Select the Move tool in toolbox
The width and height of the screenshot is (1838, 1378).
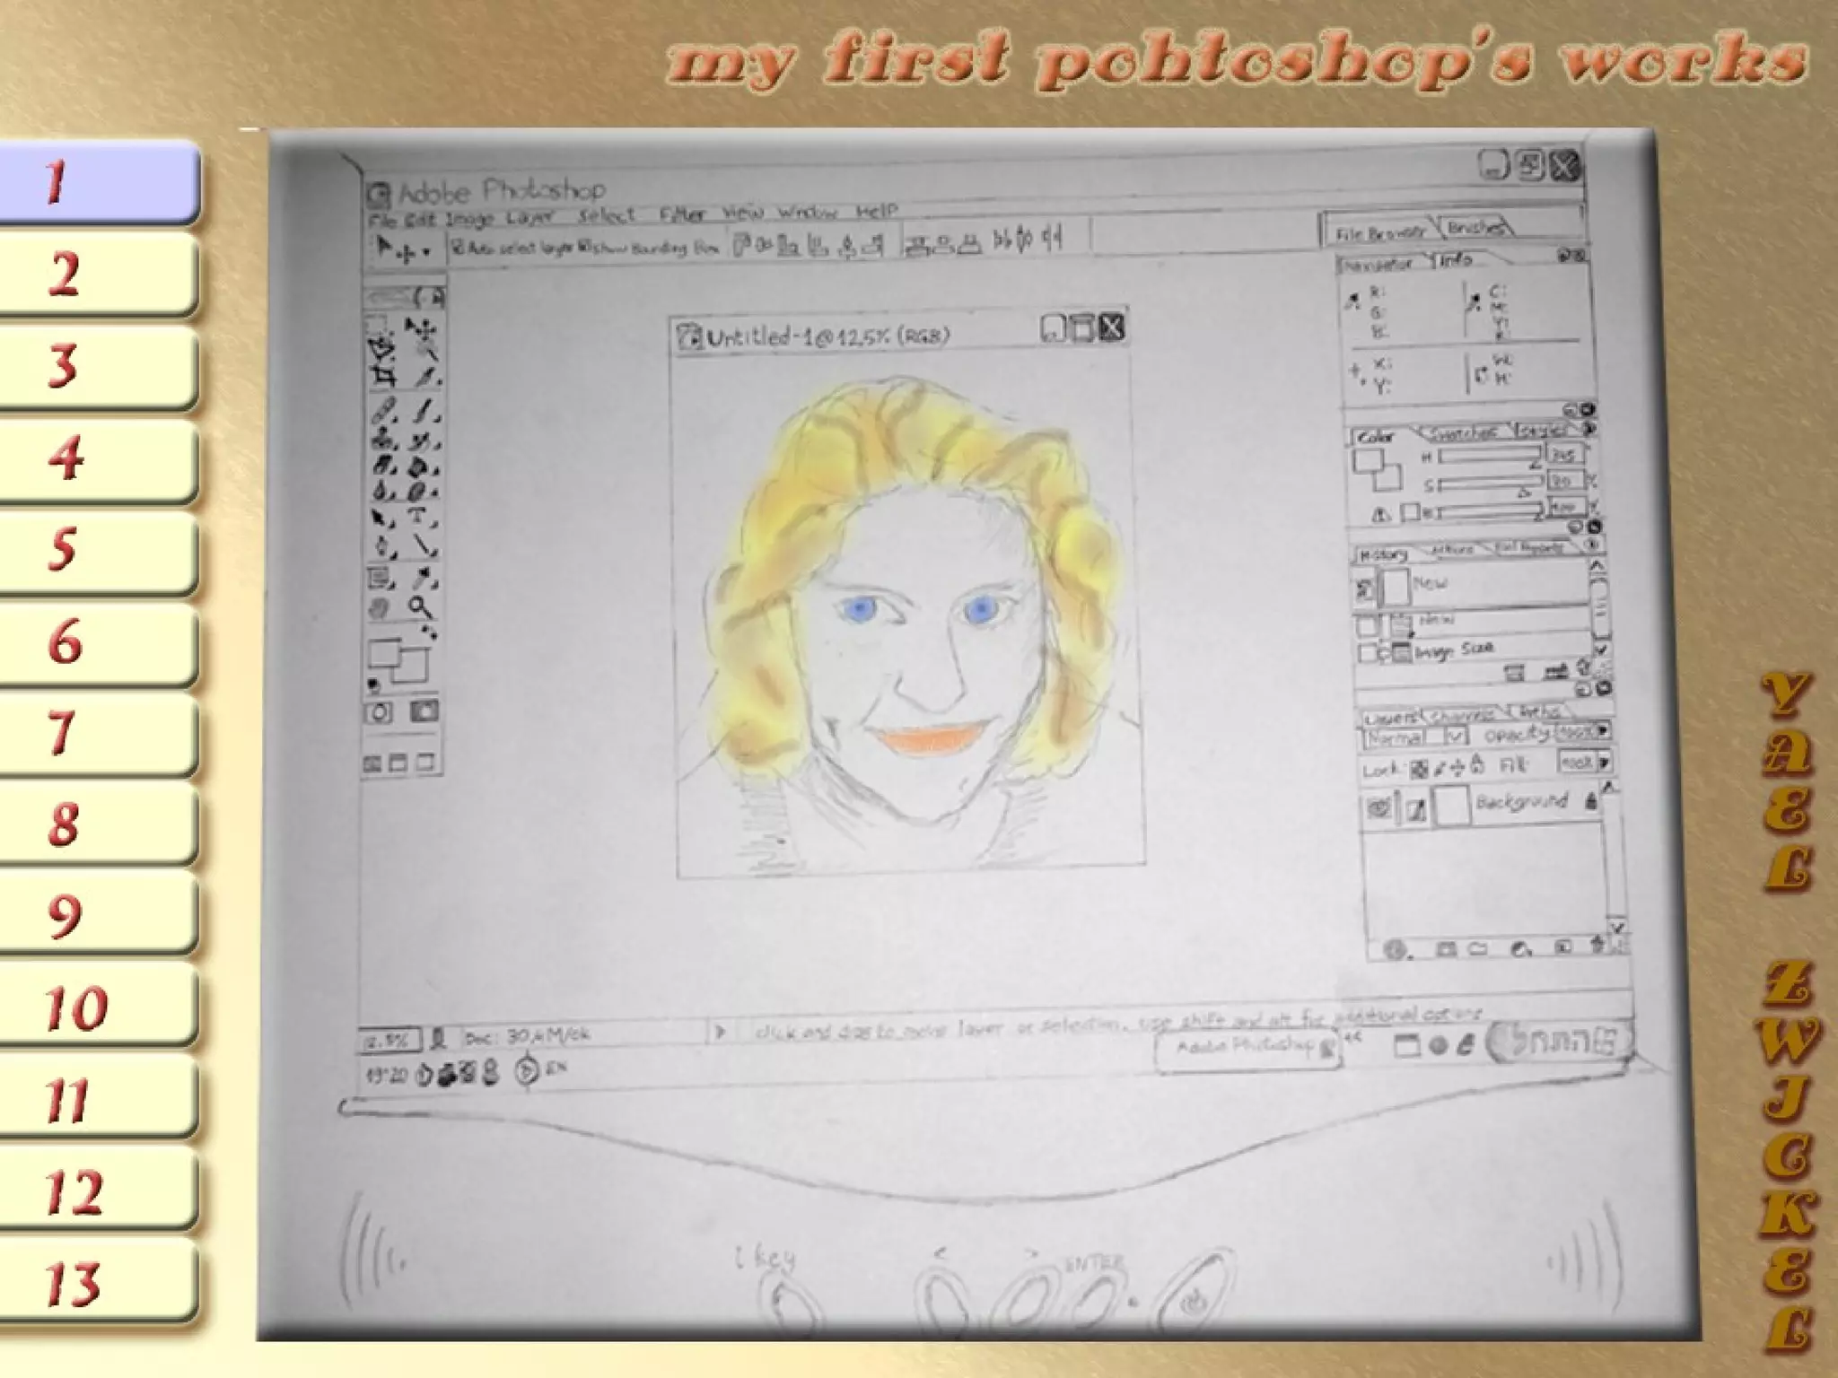418,328
